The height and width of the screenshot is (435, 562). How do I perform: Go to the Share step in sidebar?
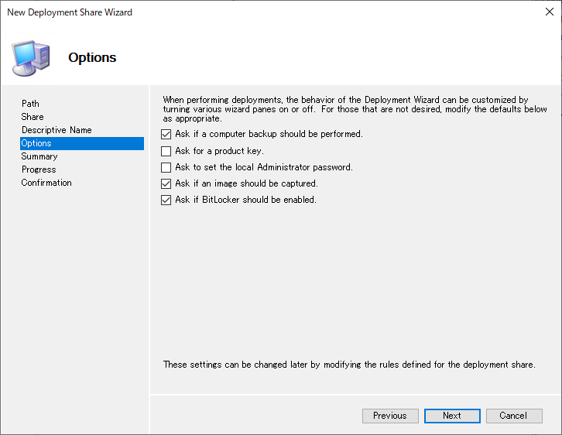[33, 117]
